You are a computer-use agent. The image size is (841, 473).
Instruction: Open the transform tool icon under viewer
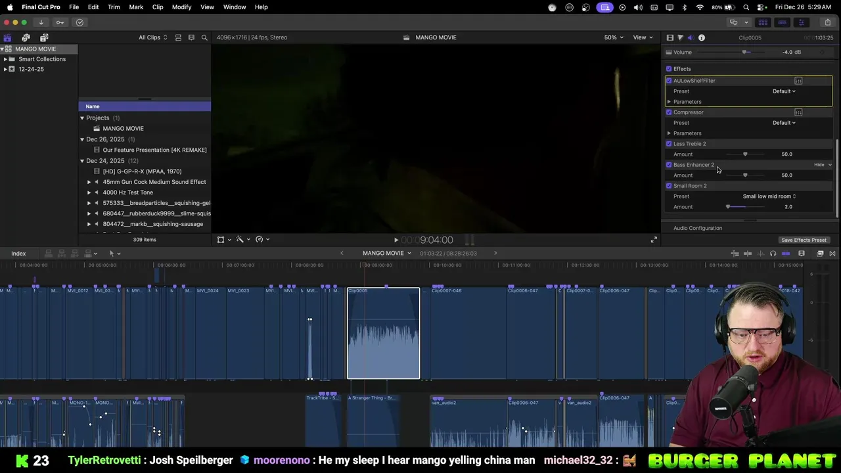(221, 240)
